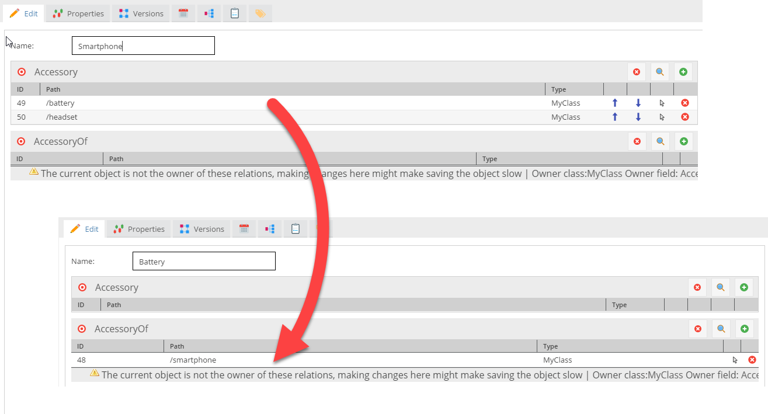Move the /headset row up

tap(614, 117)
